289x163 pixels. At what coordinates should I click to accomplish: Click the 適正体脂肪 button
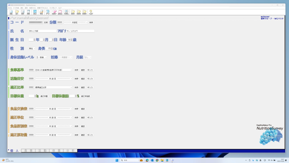point(86,96)
